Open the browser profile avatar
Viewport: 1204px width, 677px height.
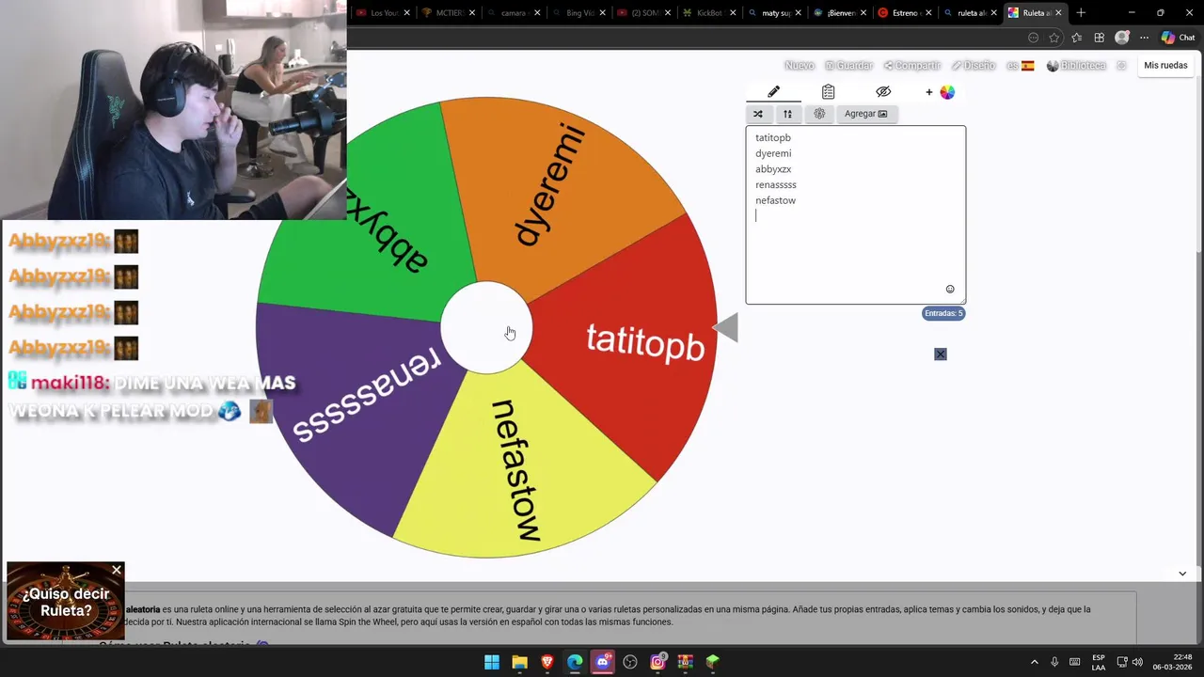[x=1121, y=38]
